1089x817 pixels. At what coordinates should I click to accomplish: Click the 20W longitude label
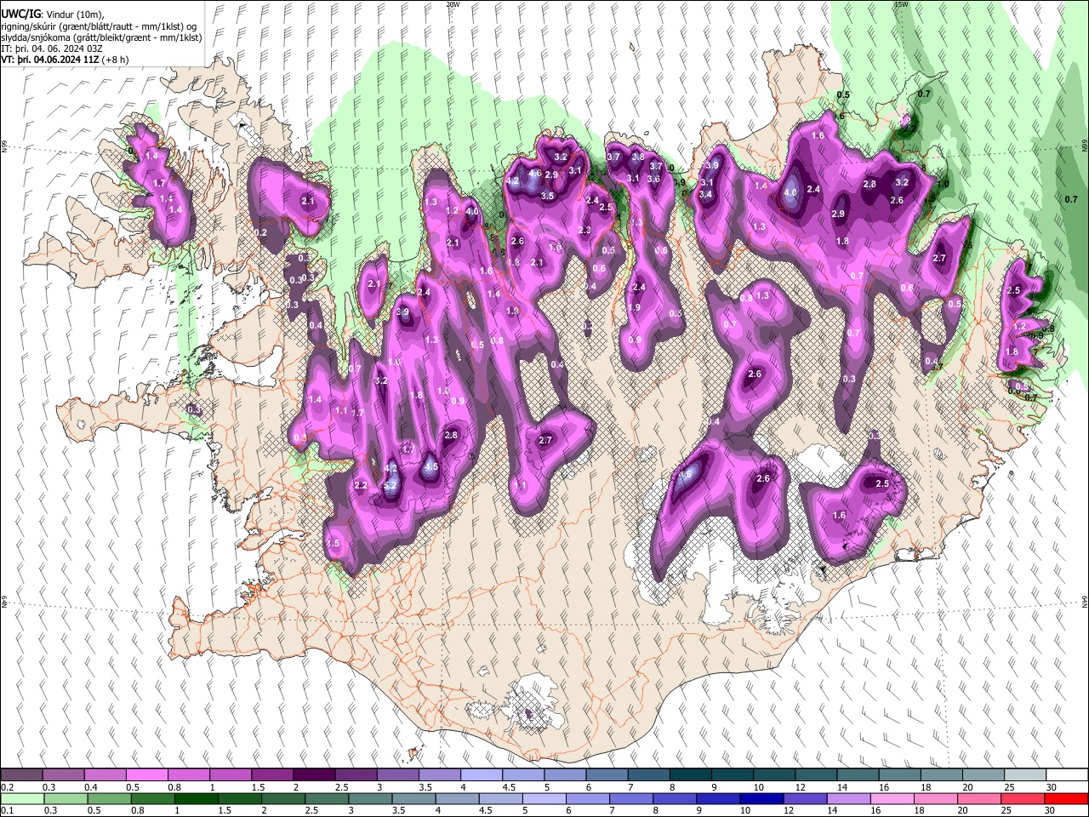[453, 4]
